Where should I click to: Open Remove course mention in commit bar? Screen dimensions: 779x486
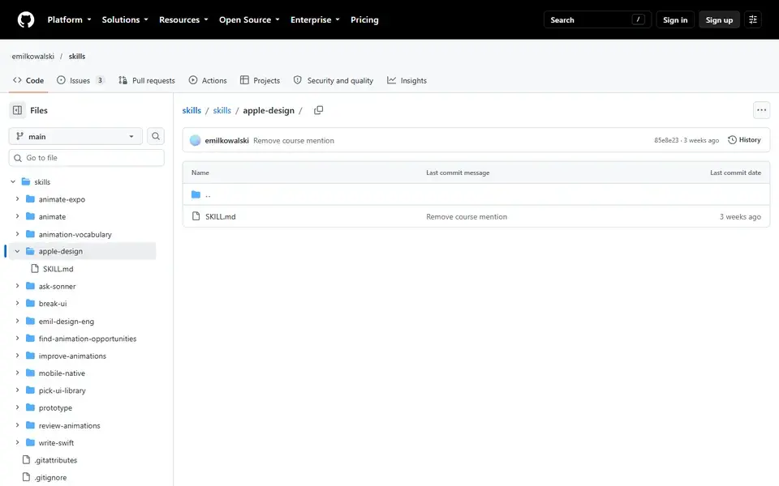coord(294,140)
